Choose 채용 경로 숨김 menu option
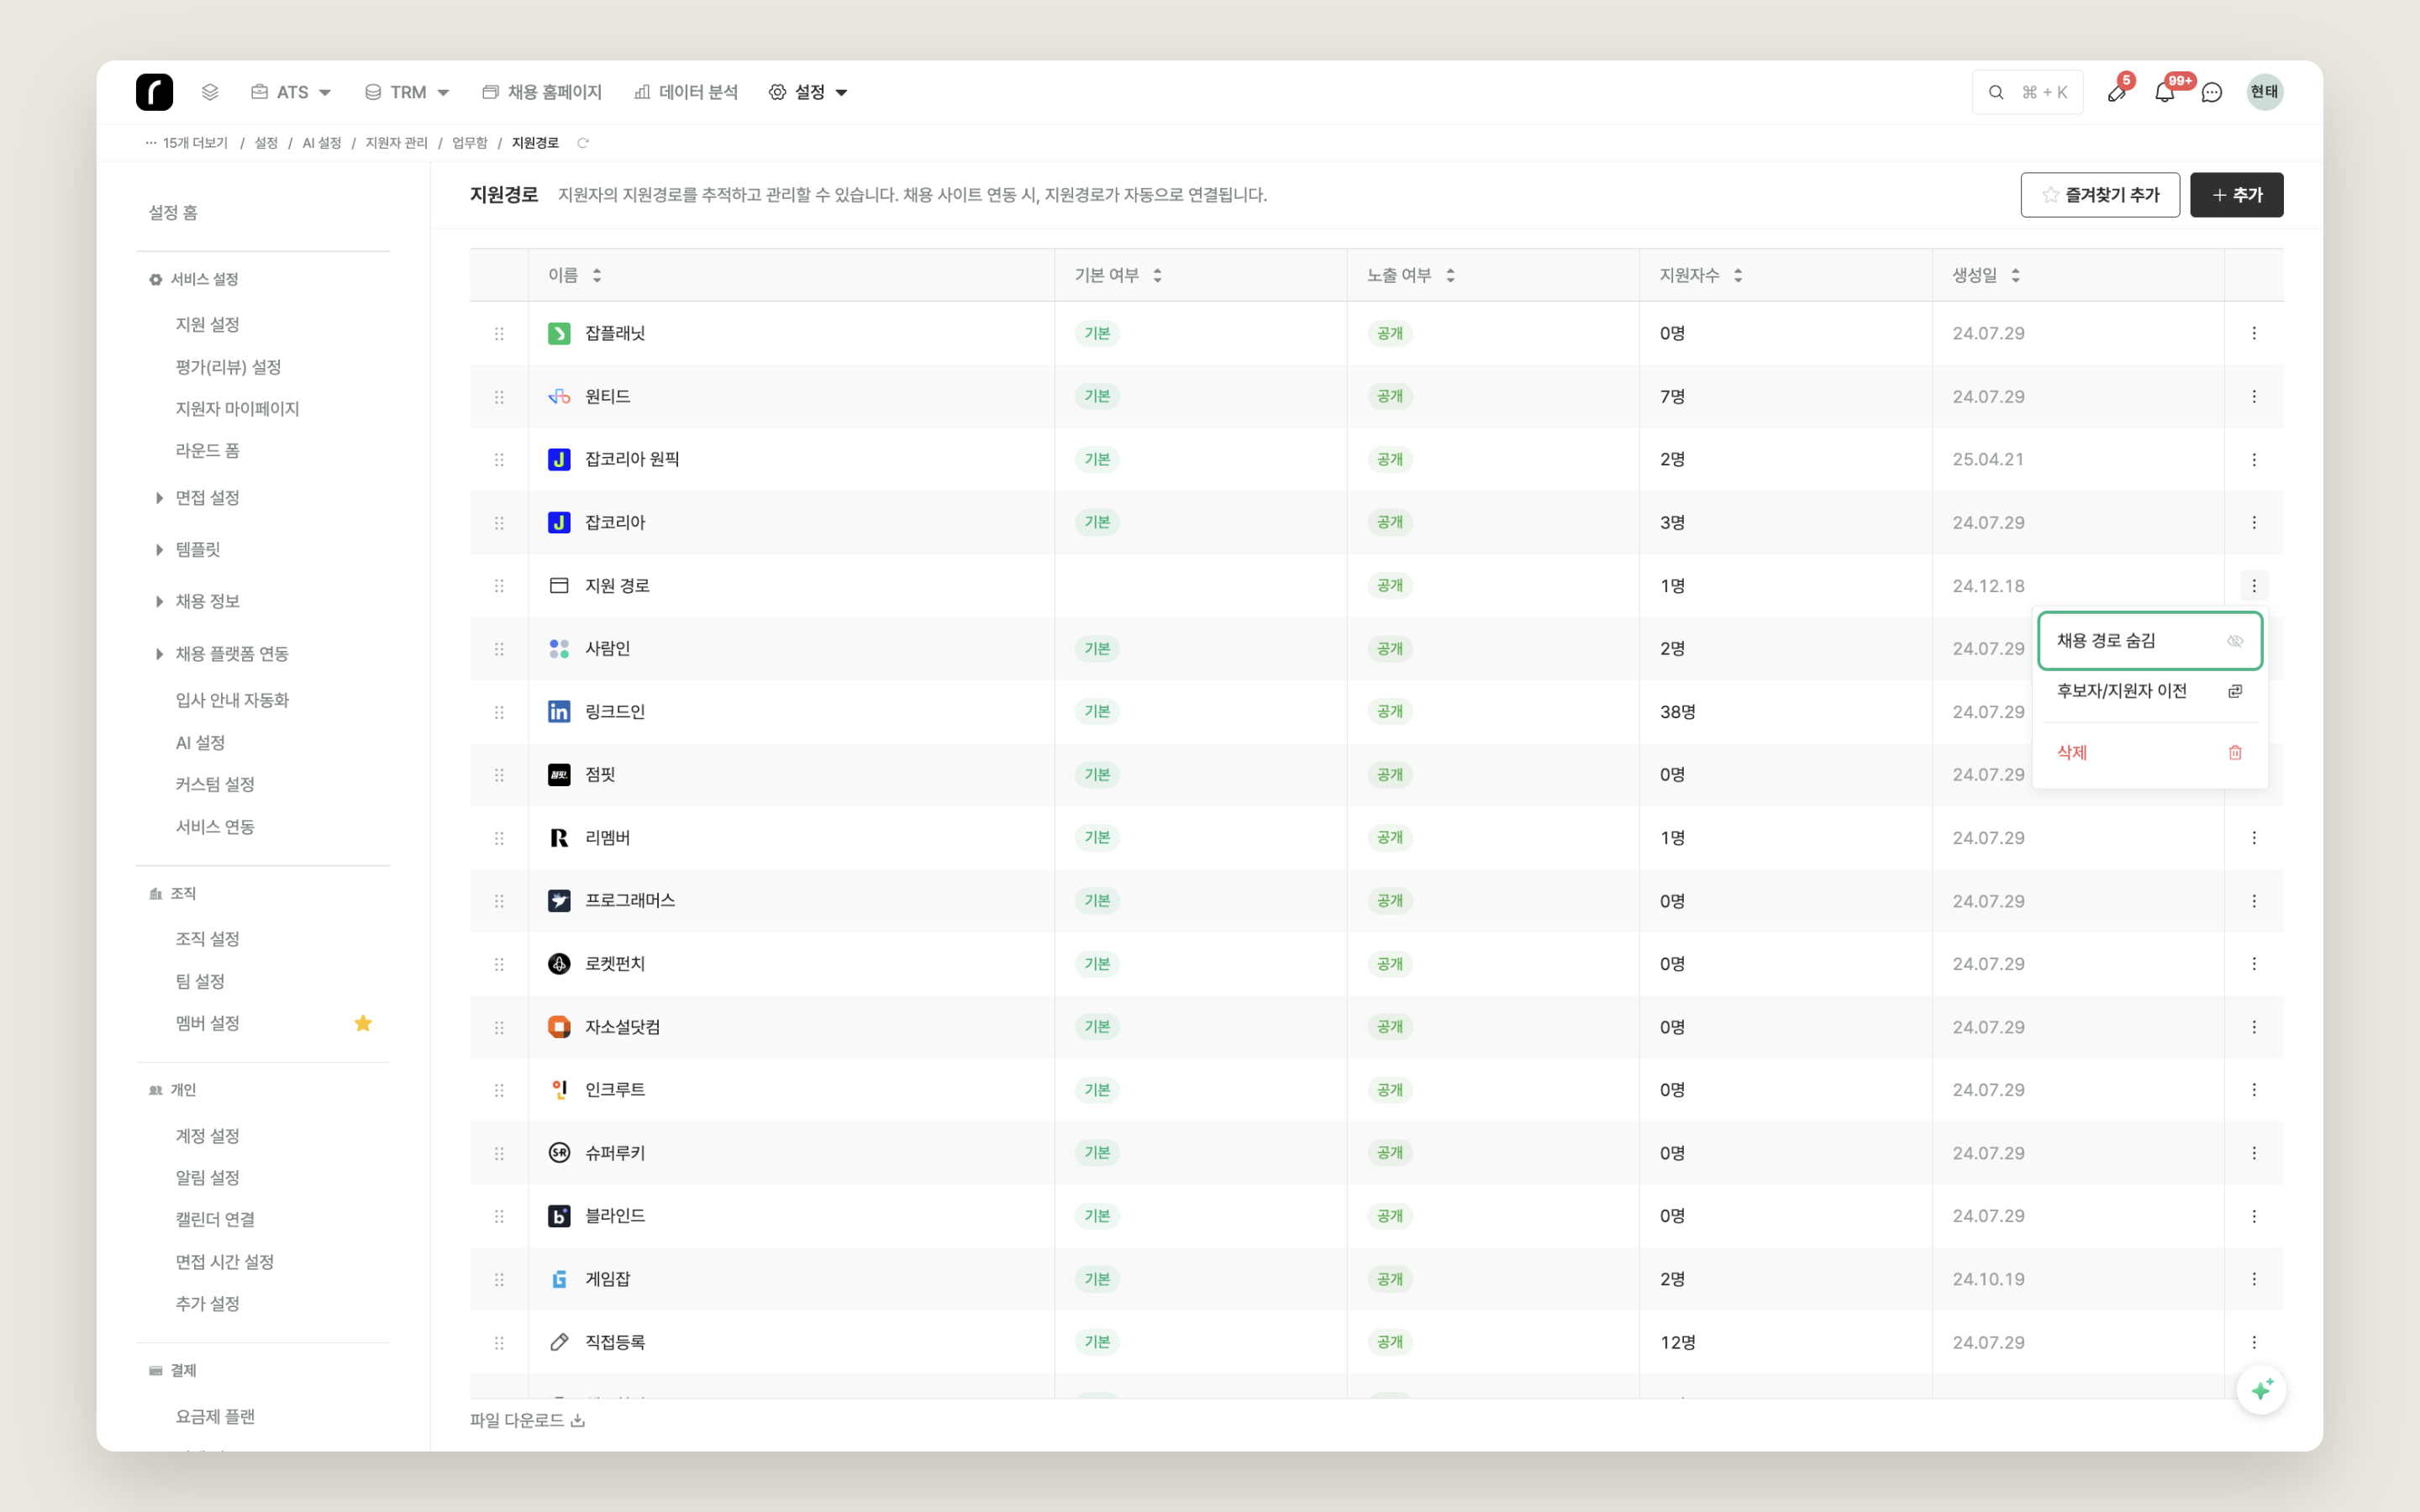Viewport: 2420px width, 1512px height. pyautogui.click(x=2150, y=641)
